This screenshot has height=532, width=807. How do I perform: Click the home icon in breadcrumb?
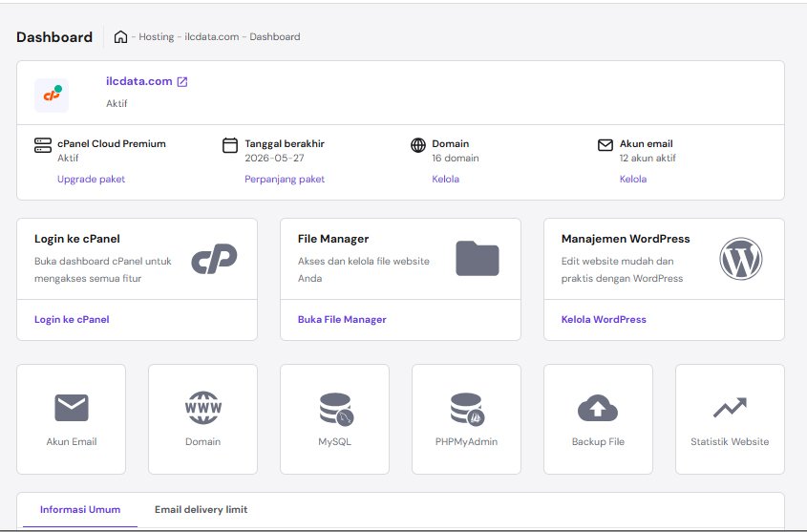click(x=120, y=37)
